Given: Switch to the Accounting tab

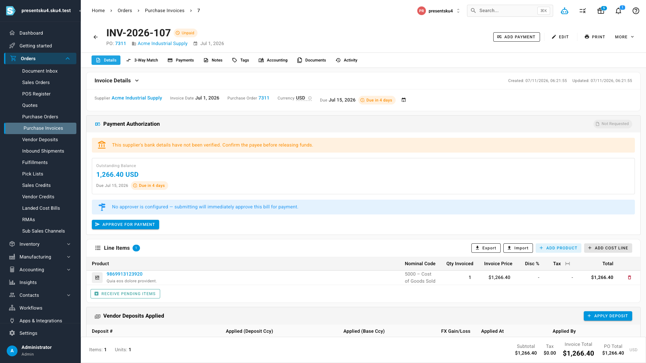Looking at the screenshot, I should click(x=273, y=60).
